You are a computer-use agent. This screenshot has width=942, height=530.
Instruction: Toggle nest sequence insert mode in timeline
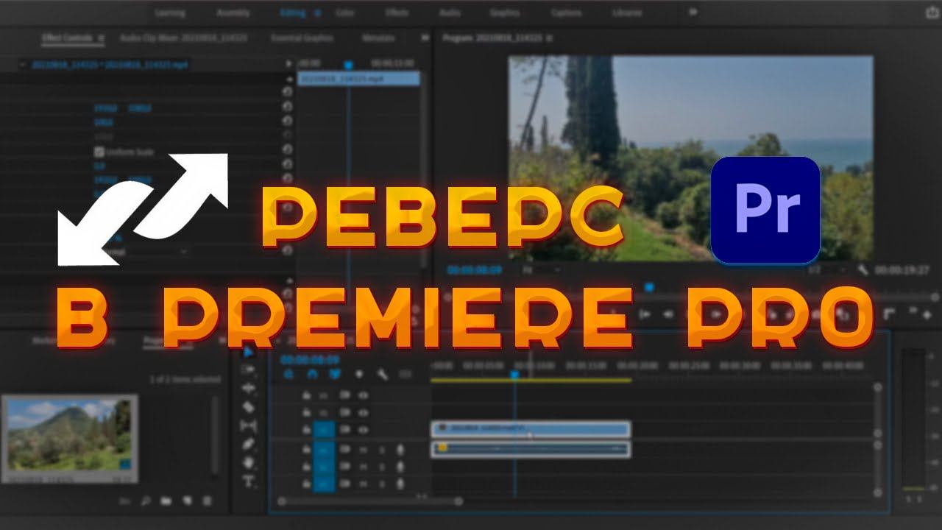click(x=288, y=374)
